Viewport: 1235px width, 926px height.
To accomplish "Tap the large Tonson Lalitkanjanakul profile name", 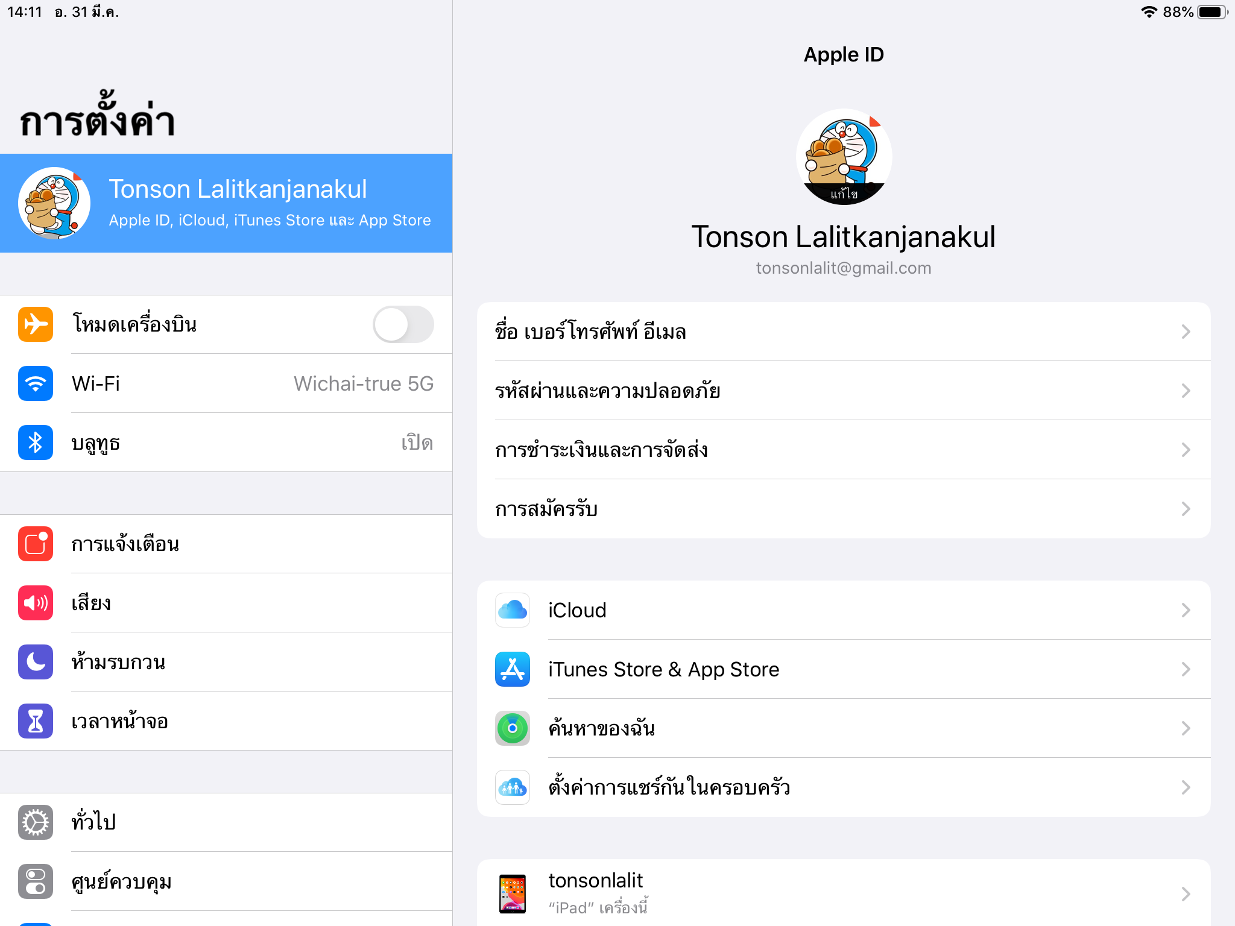I will pos(844,236).
